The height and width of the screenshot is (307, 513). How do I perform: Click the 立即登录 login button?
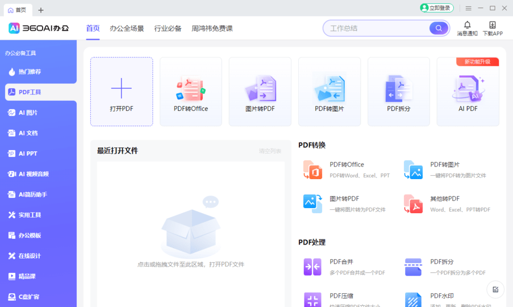tap(436, 8)
